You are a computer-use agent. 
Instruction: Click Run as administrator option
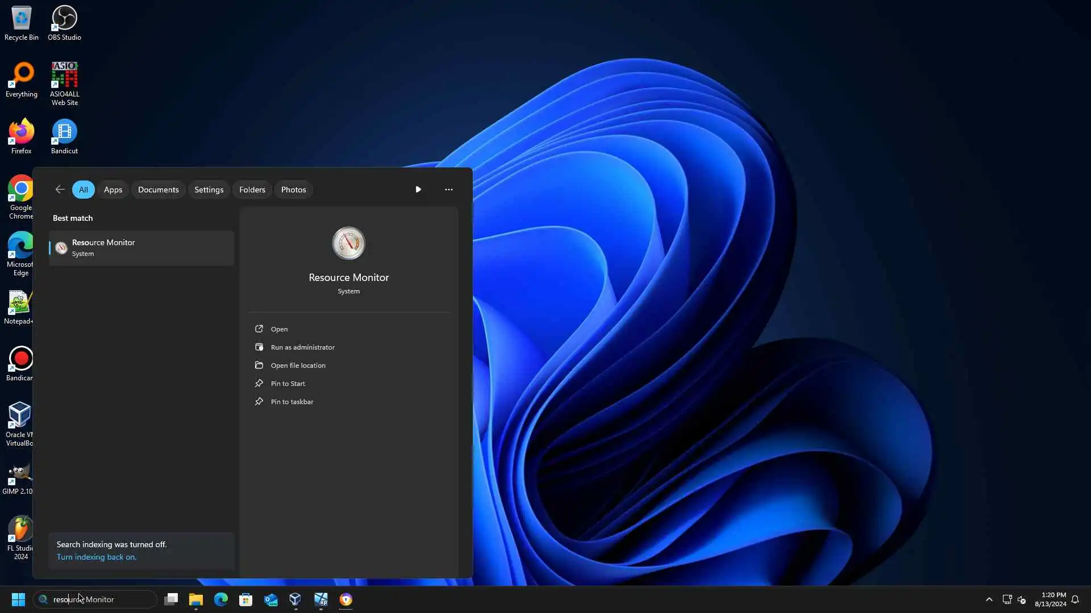pos(302,347)
